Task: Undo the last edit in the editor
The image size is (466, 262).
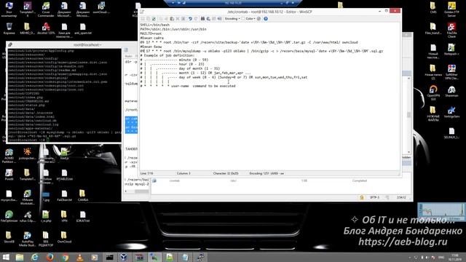Action: coord(190,19)
